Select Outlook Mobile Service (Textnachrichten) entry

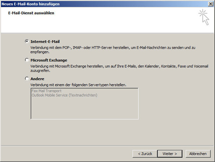click(x=64, y=95)
